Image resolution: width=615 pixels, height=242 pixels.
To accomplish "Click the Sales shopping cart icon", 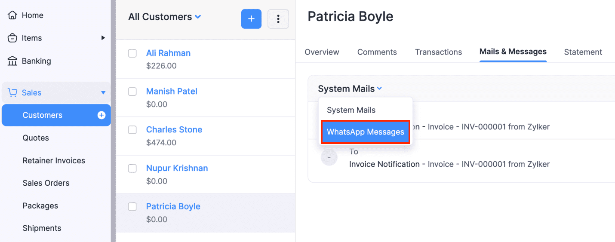I will pos(12,93).
